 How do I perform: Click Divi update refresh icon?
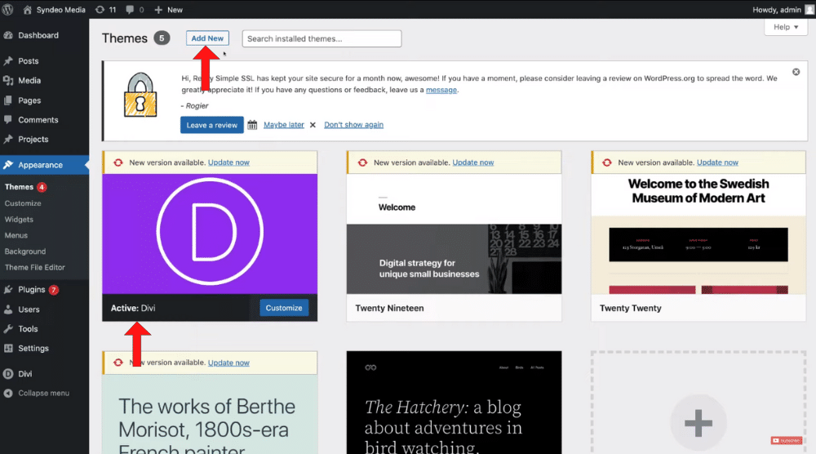[x=118, y=162]
